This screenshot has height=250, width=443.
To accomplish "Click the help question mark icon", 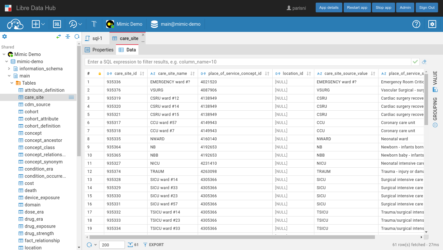I will (416, 24).
